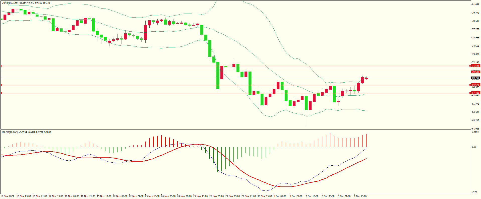481x199 pixels.
Task: Click the 71.599 red price label
Action: [x=475, y=66]
